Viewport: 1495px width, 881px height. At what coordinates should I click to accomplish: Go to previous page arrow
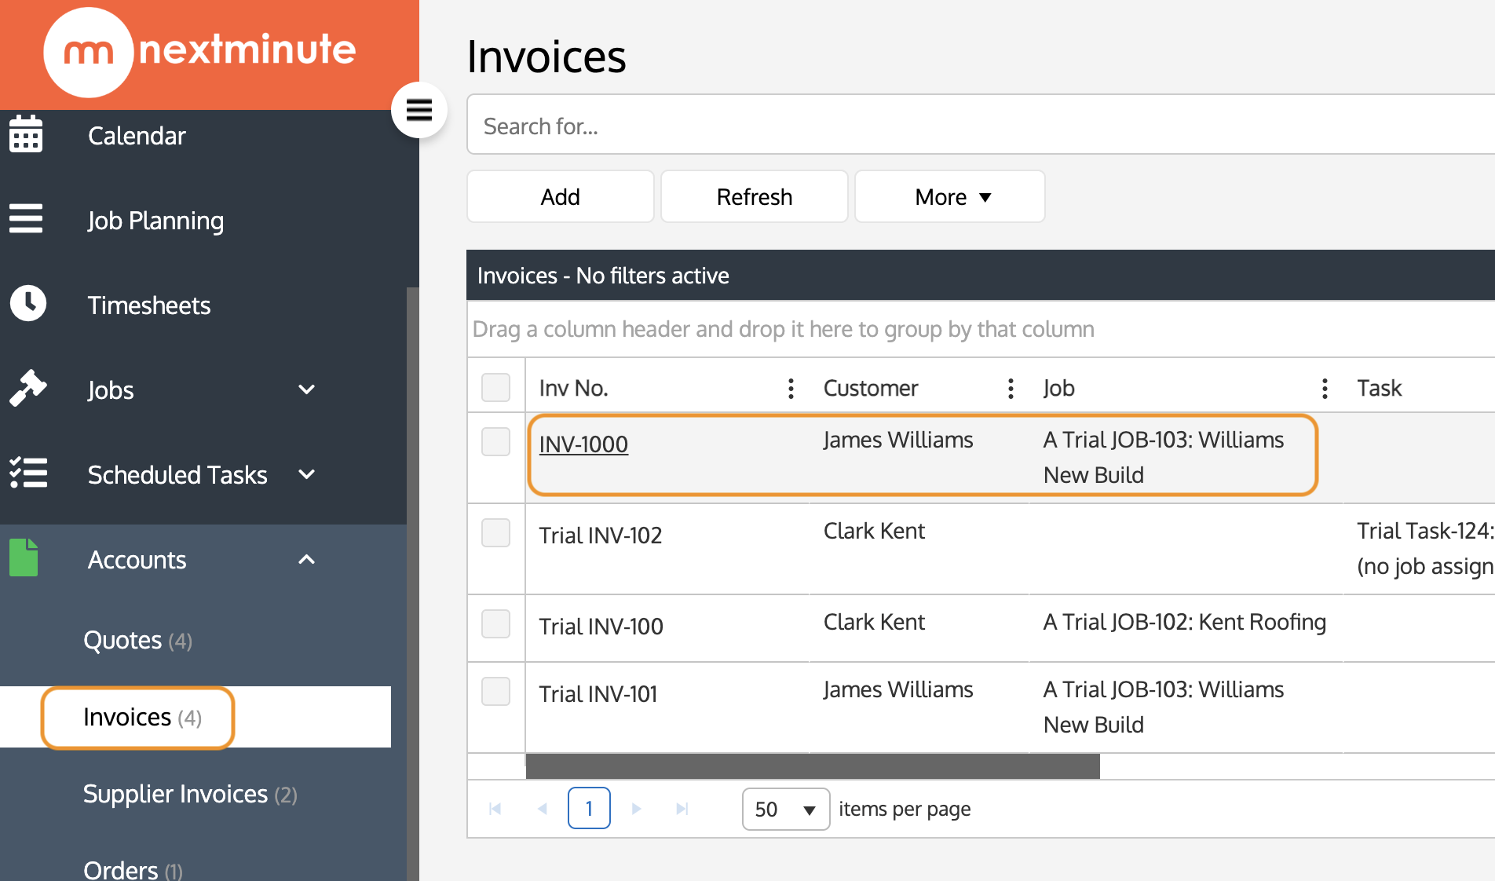[542, 809]
